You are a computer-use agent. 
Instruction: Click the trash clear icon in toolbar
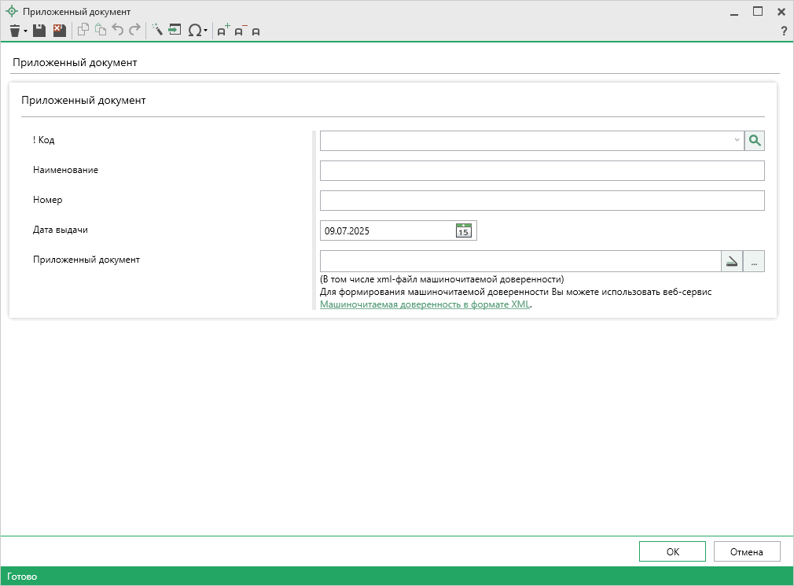click(14, 31)
